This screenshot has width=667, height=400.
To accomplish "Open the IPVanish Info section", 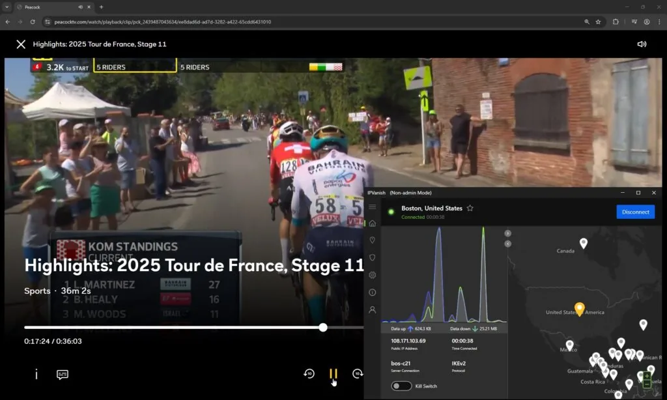I will 372,293.
